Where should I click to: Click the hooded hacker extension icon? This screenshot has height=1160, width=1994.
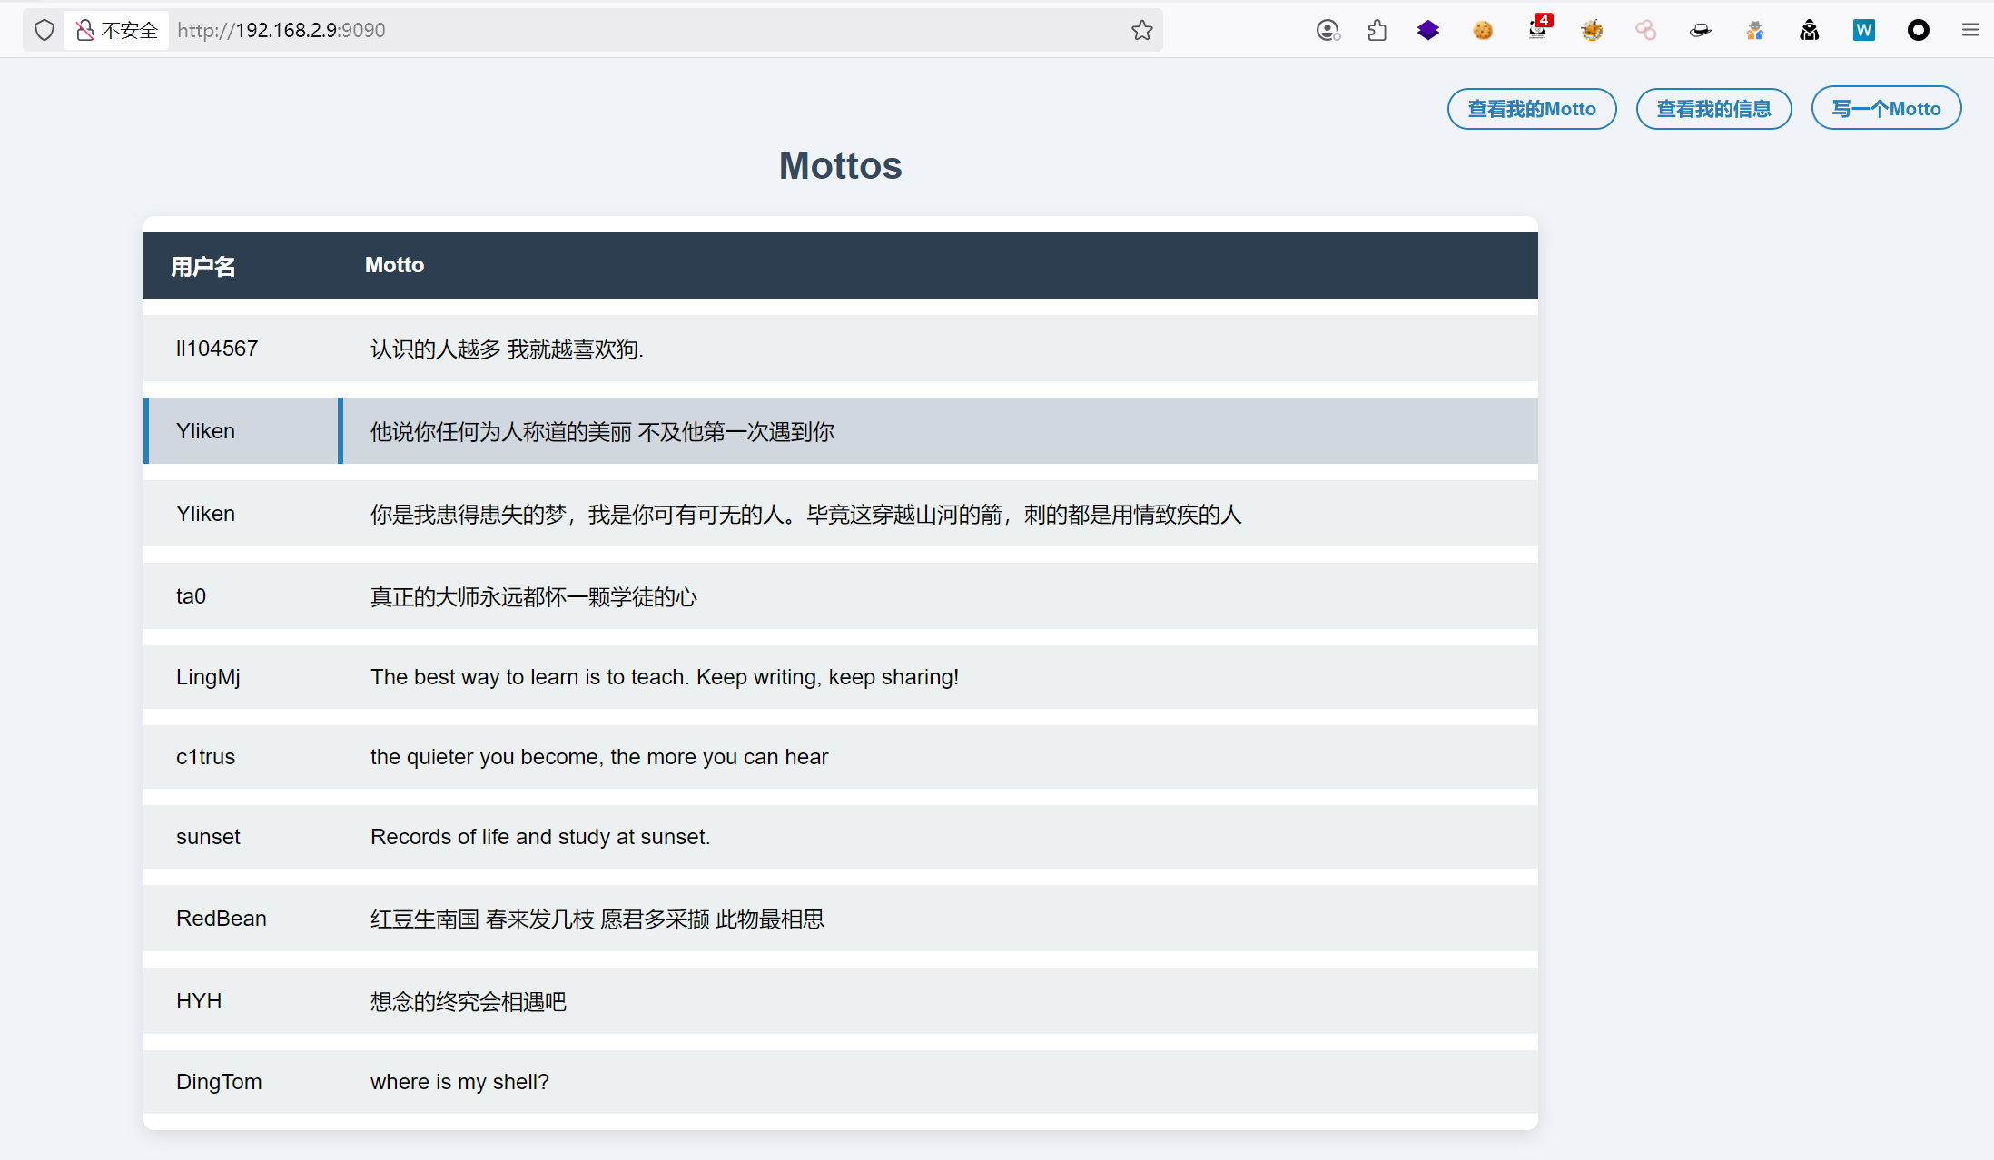(x=1809, y=31)
